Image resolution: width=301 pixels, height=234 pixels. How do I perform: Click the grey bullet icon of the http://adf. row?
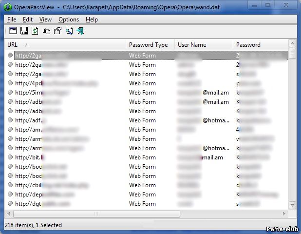tap(10, 120)
